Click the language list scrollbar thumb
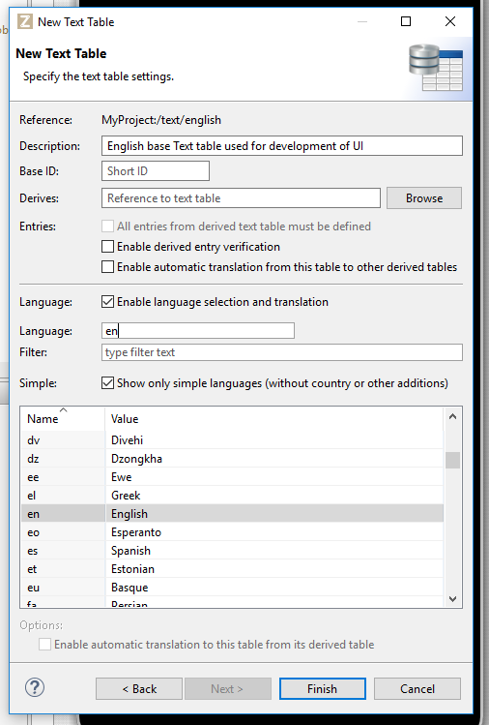The width and height of the screenshot is (489, 725). pos(452,460)
